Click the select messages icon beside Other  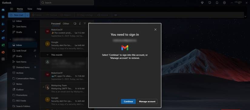pos(75,23)
